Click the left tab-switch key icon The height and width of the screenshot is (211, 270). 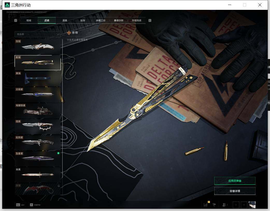(16, 20)
